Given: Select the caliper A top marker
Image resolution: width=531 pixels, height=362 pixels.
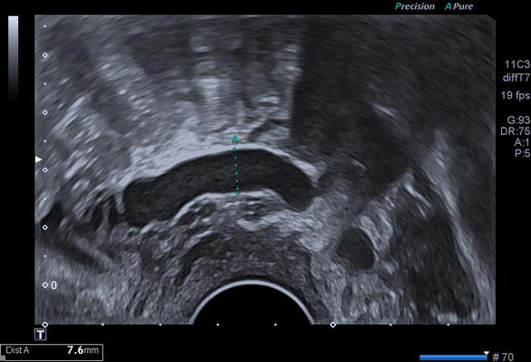Looking at the screenshot, I should (x=235, y=139).
